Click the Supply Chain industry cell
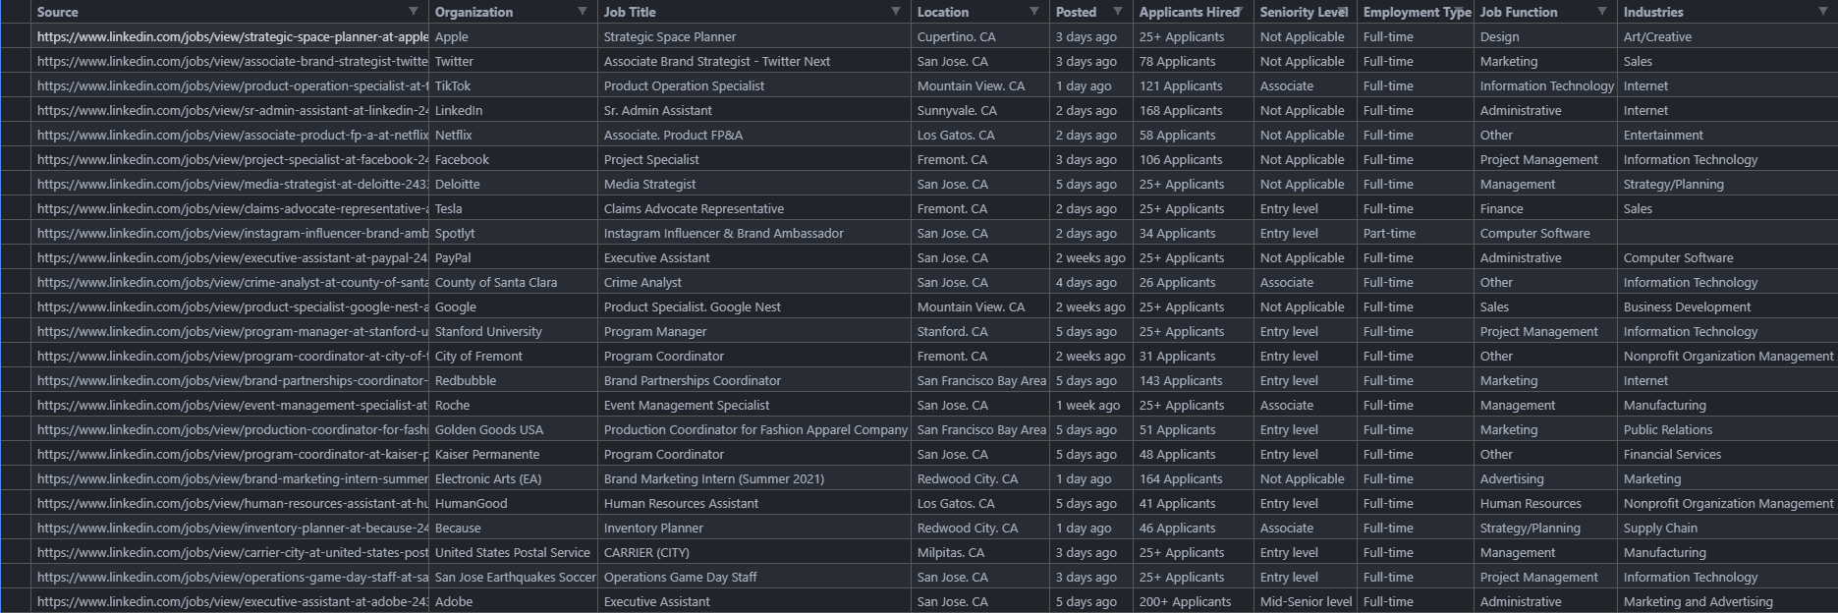 1727,528
